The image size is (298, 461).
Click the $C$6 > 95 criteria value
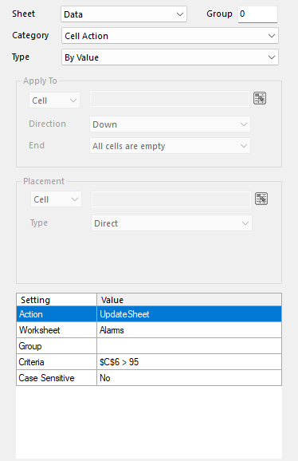[x=189, y=361]
